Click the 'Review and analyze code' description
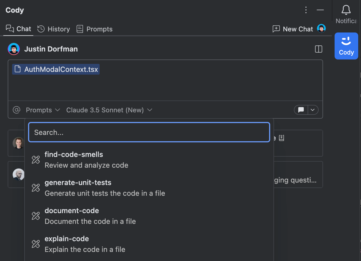 point(86,165)
